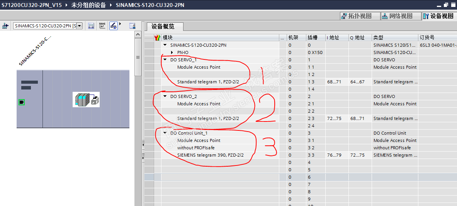Click order number cell 6SL3 040-1MA01
Image resolution: width=457 pixels, height=206 pixels.
[437, 45]
